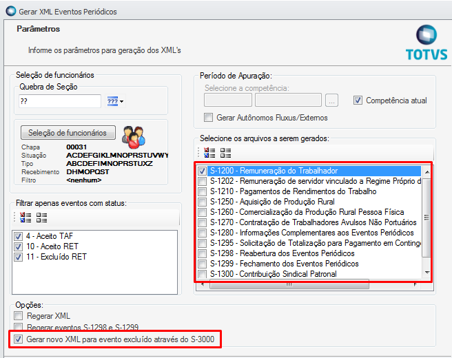This screenshot has width=452, height=358.
Task: Check S-1250 Aquisição de Produção Rural
Action: coord(202,202)
